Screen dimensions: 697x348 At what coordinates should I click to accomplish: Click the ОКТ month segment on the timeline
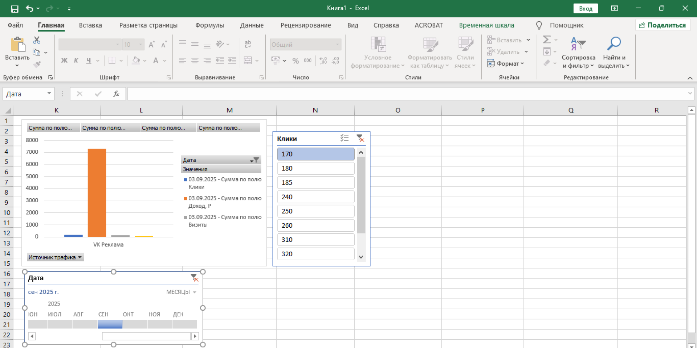click(x=135, y=324)
